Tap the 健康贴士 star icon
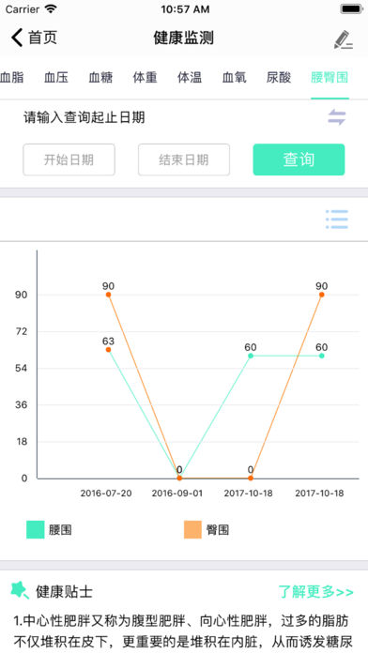 tap(19, 590)
